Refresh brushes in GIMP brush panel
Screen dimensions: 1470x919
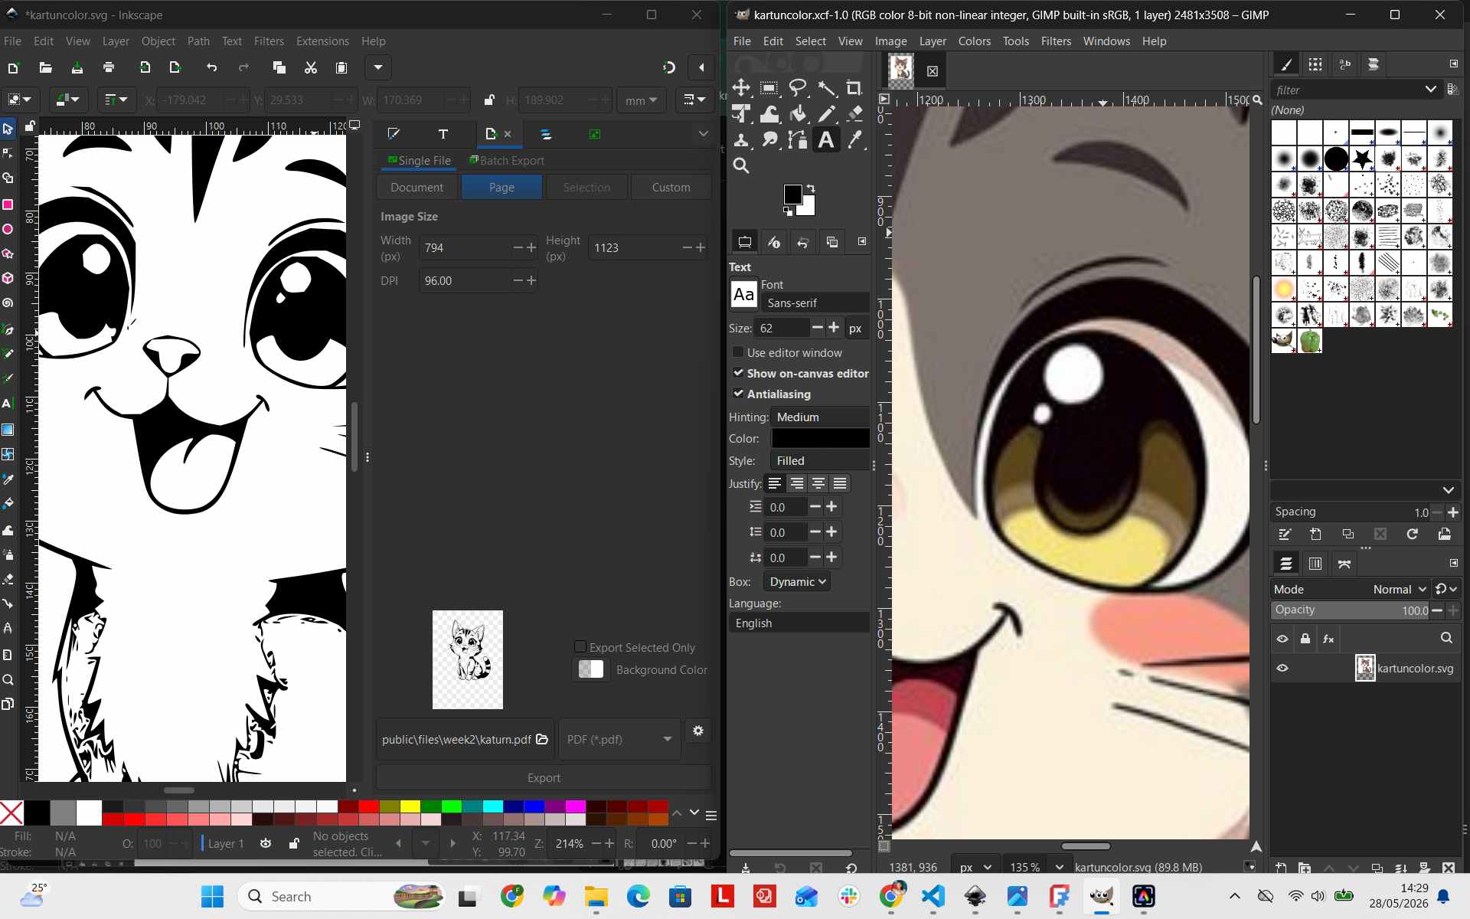point(1413,535)
